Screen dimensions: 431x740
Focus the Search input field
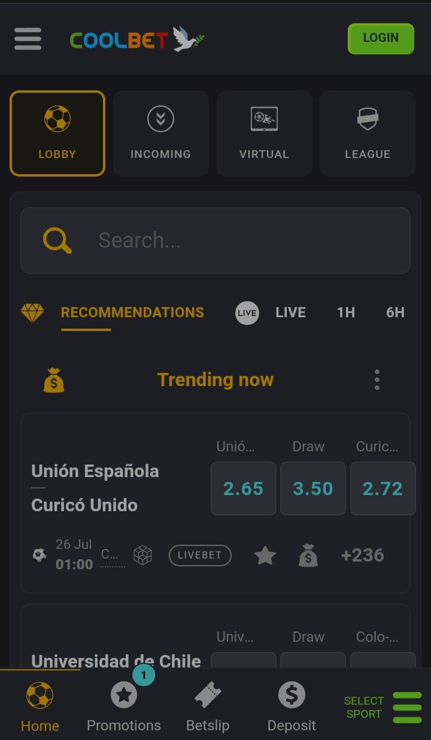coord(239,240)
